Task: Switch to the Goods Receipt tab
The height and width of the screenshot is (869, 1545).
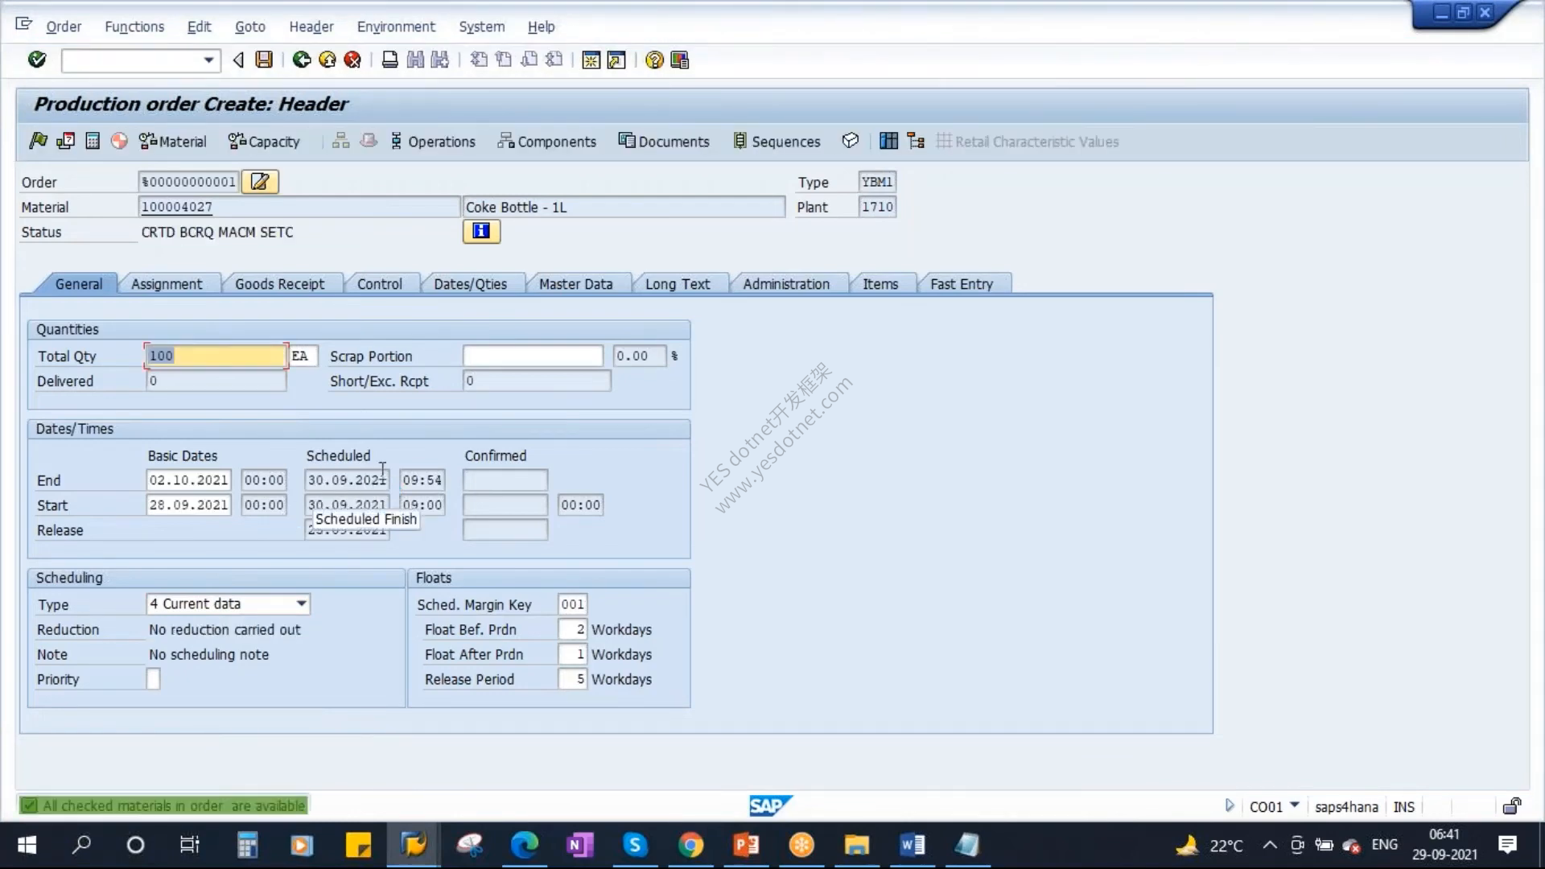Action: (280, 284)
